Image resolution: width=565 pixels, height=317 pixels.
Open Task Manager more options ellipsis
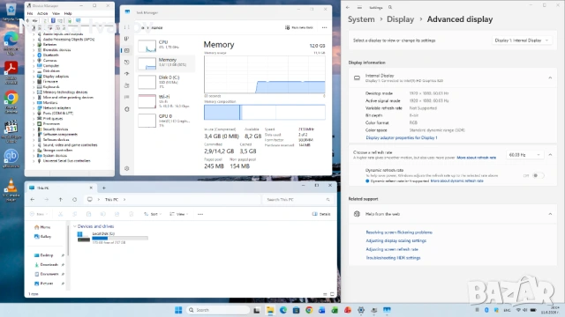(x=324, y=27)
